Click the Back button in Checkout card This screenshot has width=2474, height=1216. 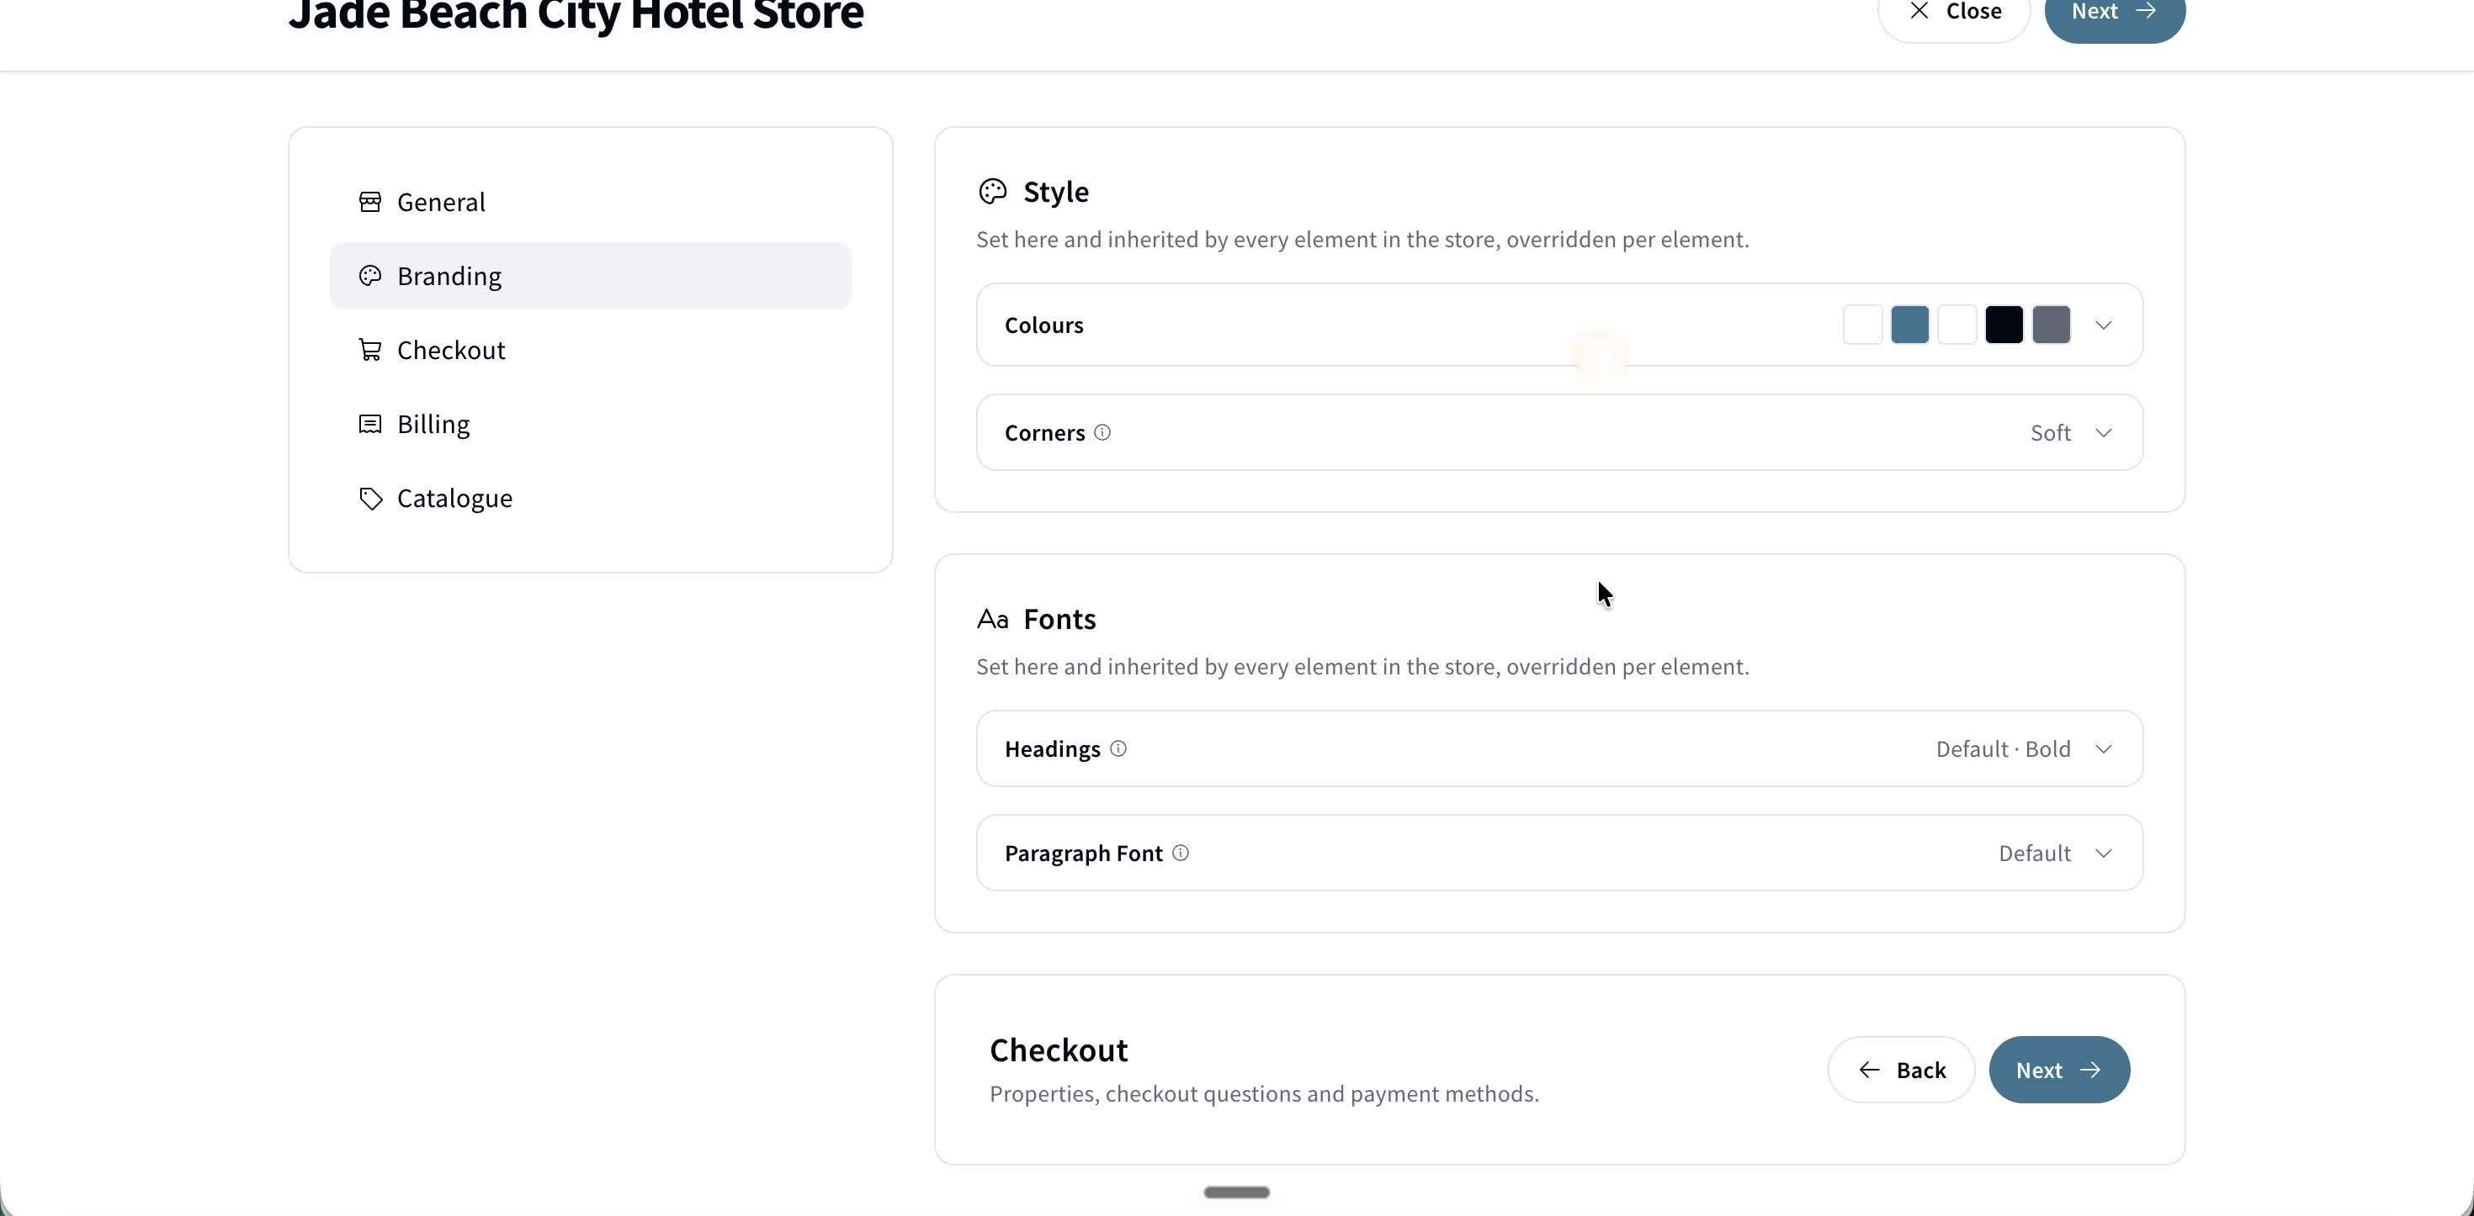(x=1901, y=1069)
